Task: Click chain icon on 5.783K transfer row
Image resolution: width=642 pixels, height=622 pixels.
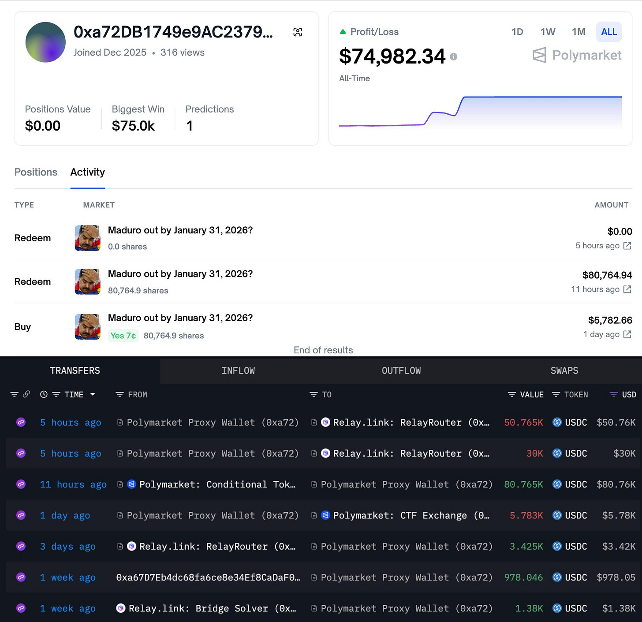Action: (21, 515)
